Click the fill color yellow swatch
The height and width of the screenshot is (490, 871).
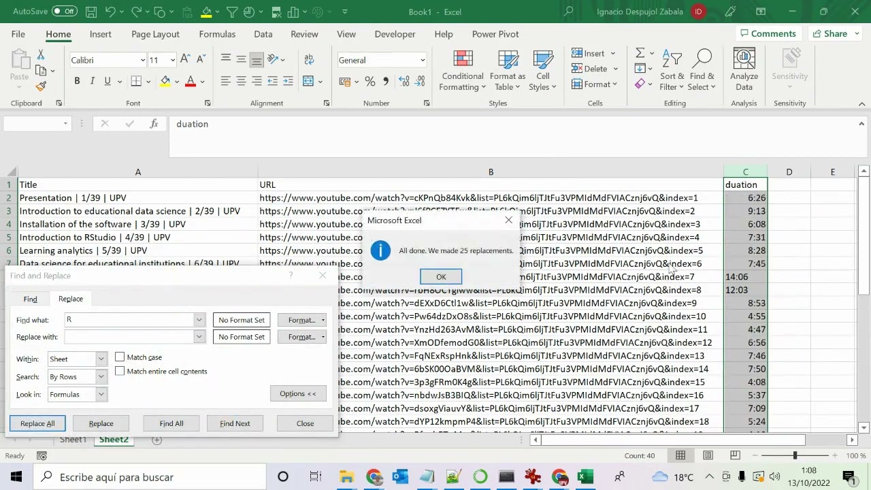[165, 82]
